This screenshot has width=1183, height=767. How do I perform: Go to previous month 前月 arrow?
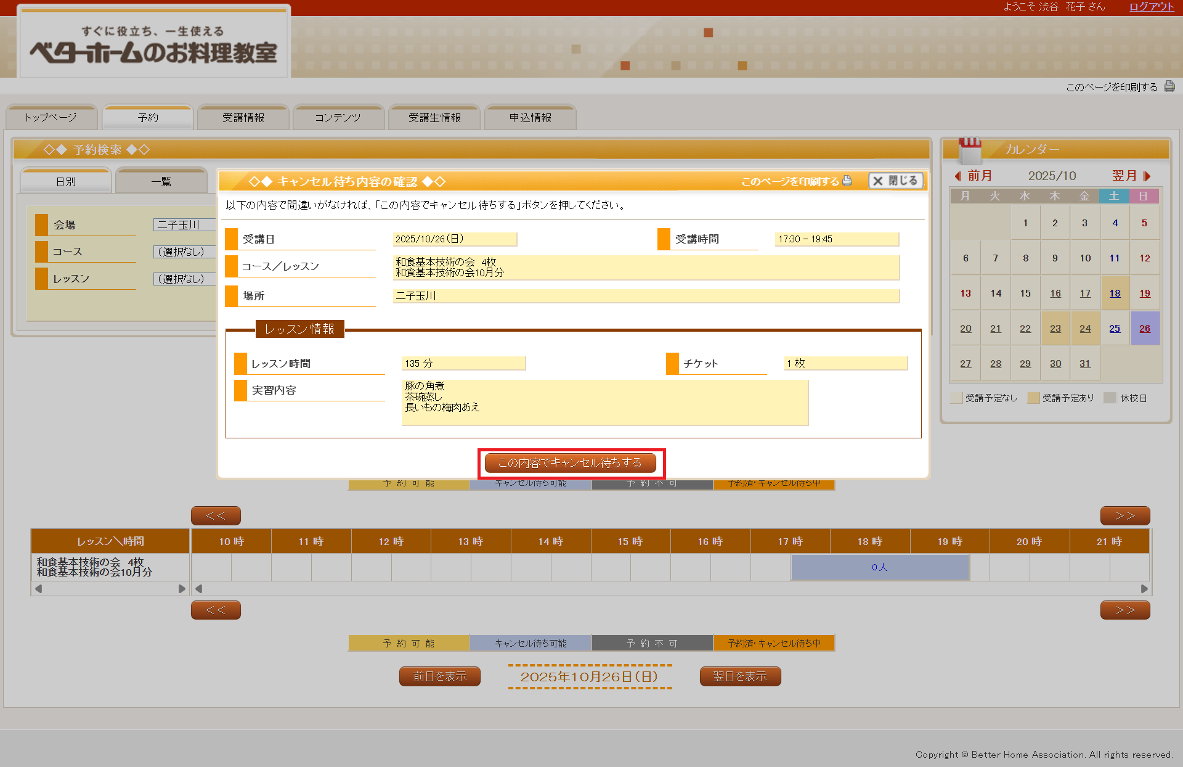coord(958,176)
